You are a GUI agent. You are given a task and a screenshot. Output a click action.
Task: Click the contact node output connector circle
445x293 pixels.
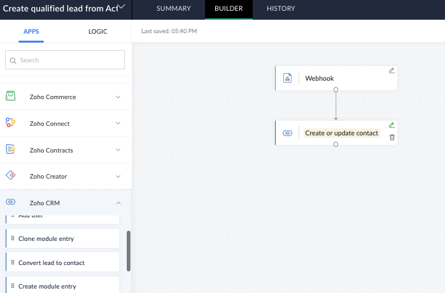click(336, 144)
